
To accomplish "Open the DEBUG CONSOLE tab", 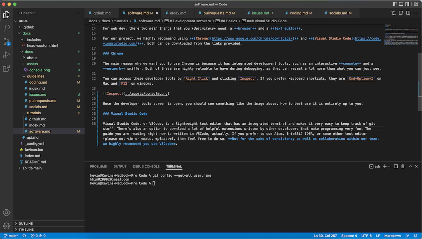I will tap(146, 166).
